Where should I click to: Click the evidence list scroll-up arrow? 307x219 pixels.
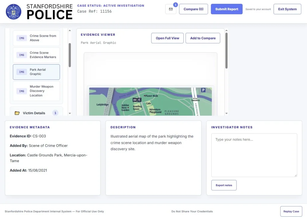tap(70, 31)
